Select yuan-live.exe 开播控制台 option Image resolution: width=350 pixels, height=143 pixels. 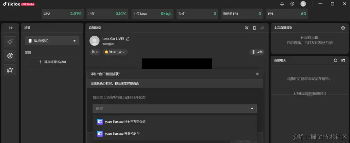[x=175, y=134]
